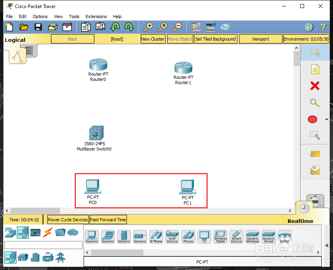The width and height of the screenshot is (333, 270).
Task: Activate the Select tool in right panel
Action: click(x=315, y=52)
